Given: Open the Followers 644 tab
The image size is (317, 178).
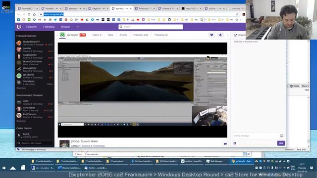Looking at the screenshot, I should (x=141, y=35).
